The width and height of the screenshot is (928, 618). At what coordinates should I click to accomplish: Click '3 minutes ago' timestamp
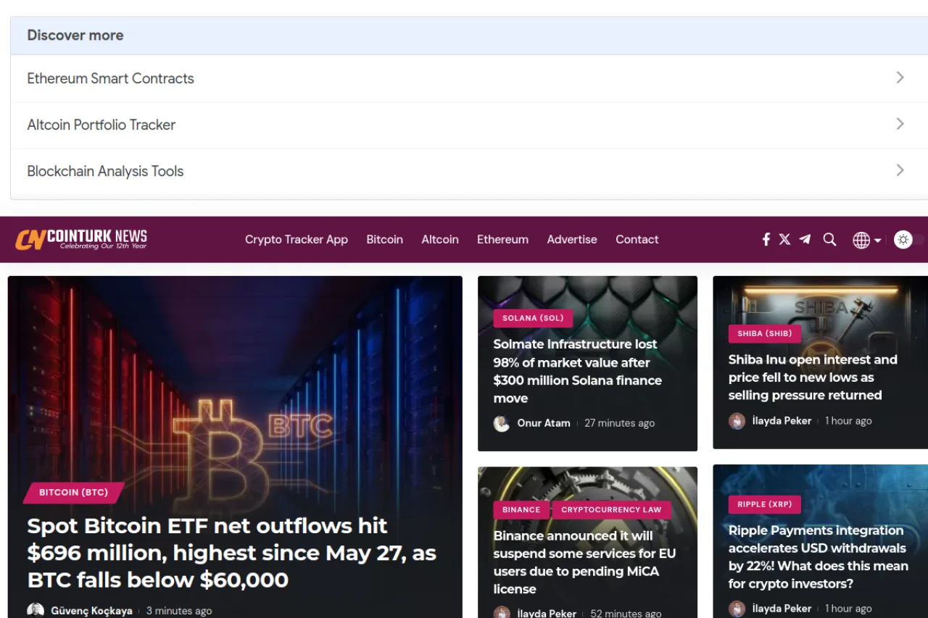[x=179, y=611]
